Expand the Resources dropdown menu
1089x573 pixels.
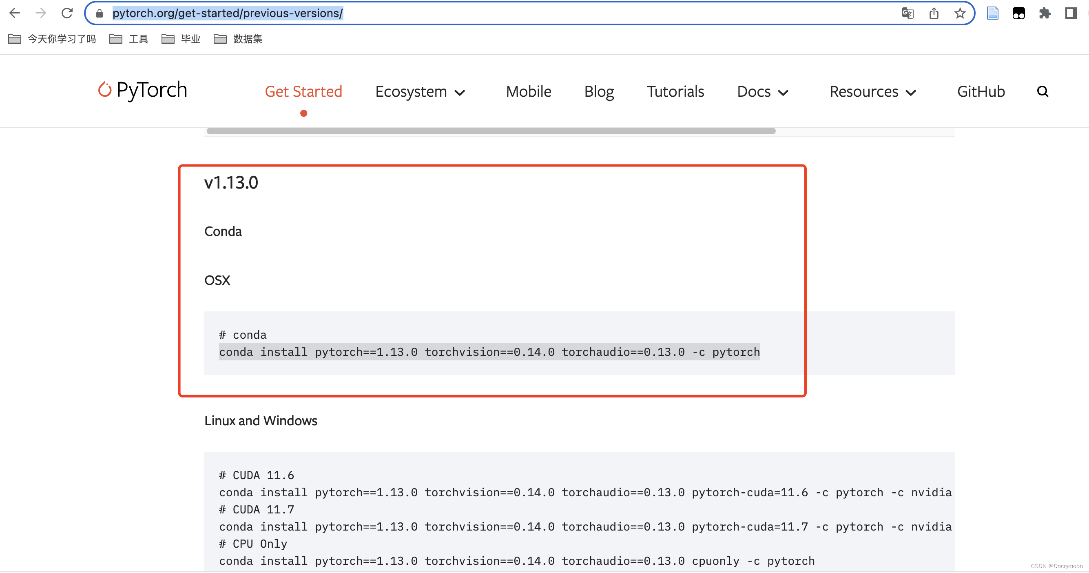tap(872, 92)
